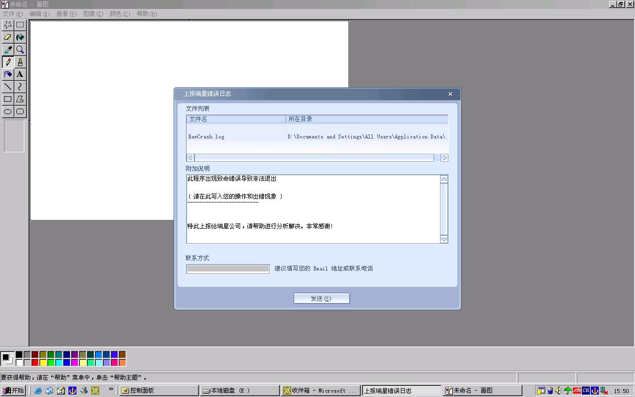The width and height of the screenshot is (635, 397).
Task: Open the 颜色 menu
Action: point(120,14)
